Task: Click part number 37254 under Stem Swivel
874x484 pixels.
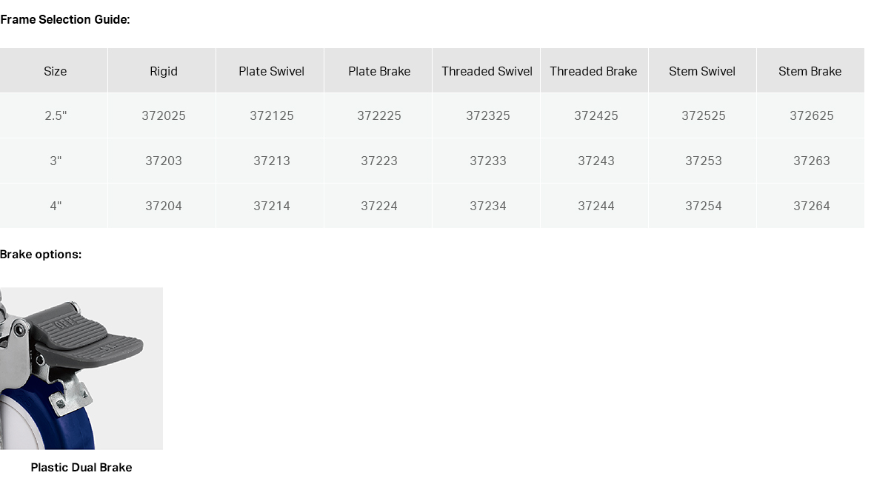Action: pos(704,206)
